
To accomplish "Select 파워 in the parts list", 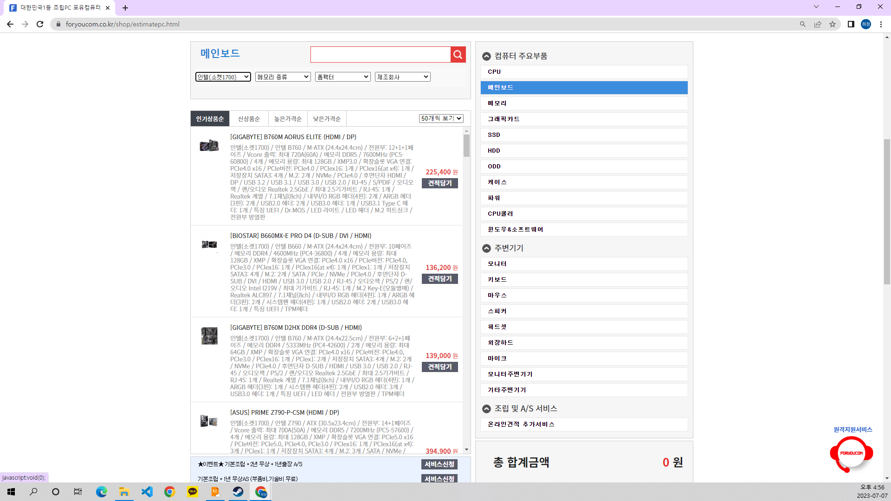I will [x=584, y=198].
